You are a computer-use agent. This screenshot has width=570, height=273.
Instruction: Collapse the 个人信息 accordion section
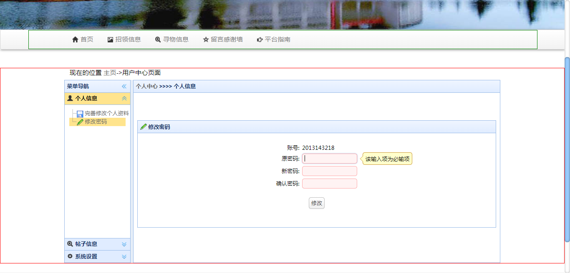[124, 99]
